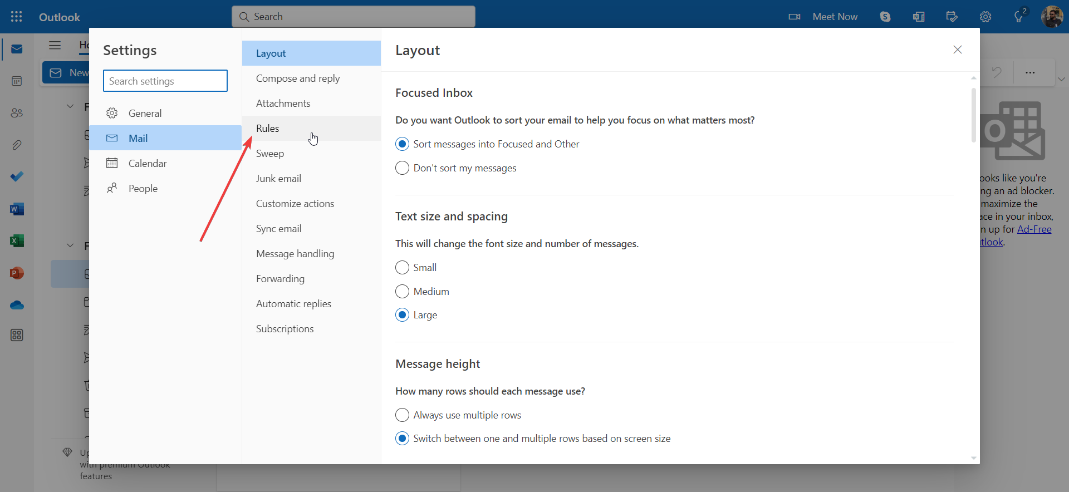Open Compose and reply settings

pos(311,78)
